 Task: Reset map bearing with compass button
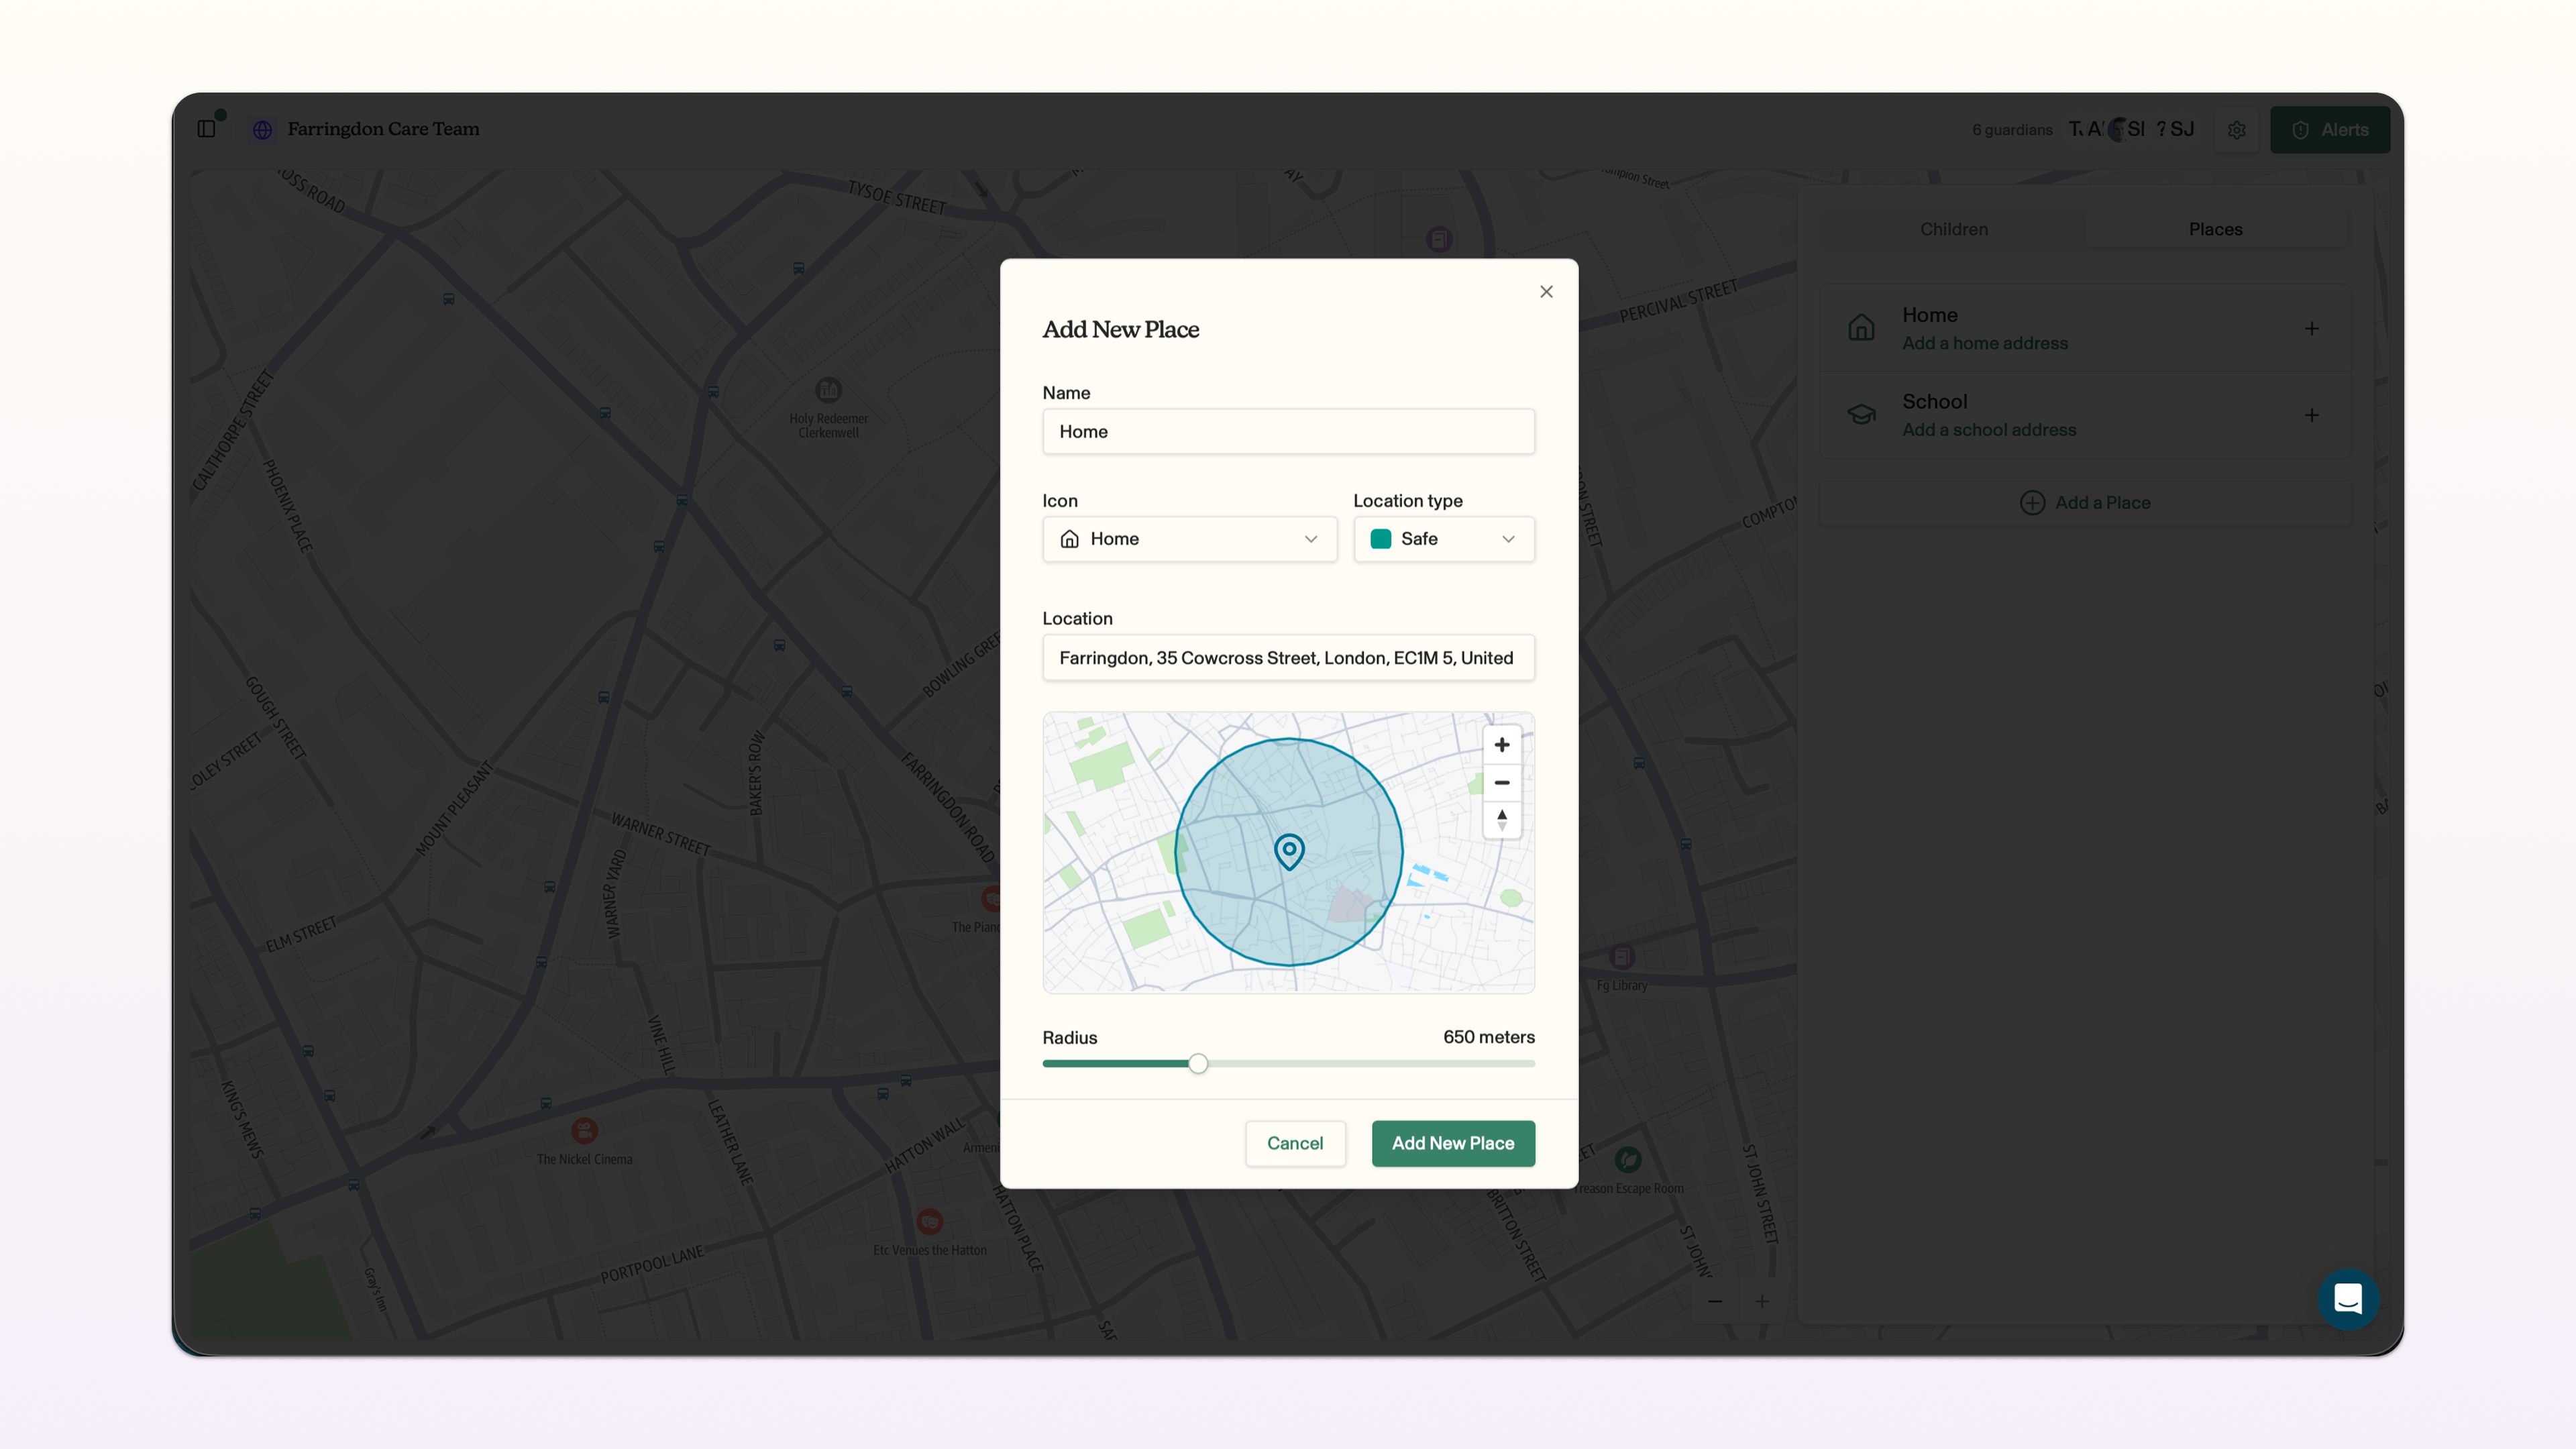(1501, 819)
